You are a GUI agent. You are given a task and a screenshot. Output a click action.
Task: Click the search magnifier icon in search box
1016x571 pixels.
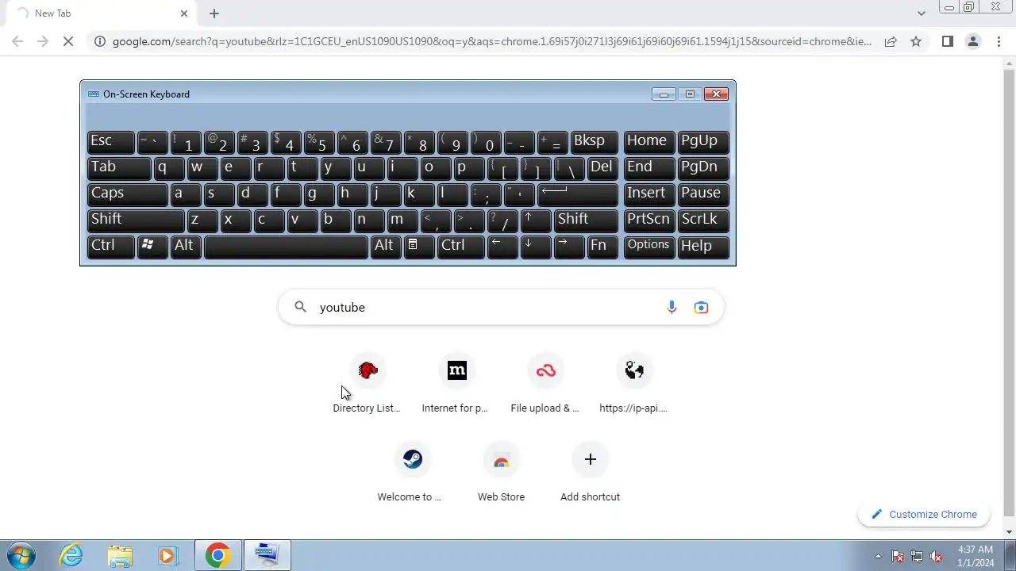point(300,307)
